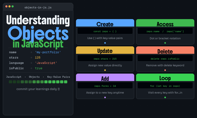Click the arrow icon next to language

coord(31,63)
